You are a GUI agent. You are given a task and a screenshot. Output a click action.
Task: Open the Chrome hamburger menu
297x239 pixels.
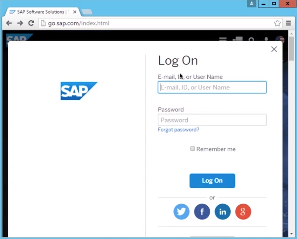[288, 23]
